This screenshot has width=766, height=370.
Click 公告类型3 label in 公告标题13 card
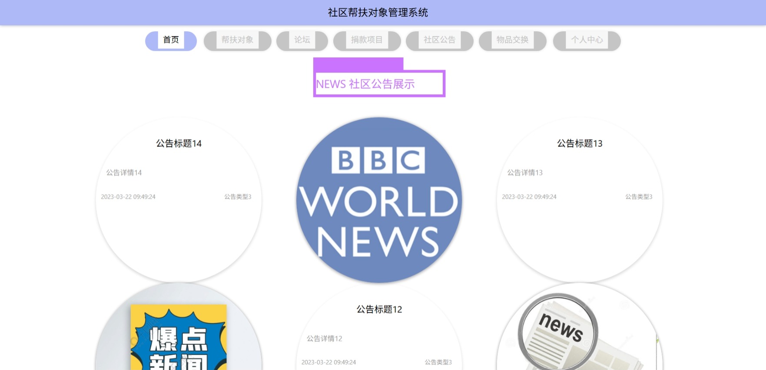[x=639, y=197]
